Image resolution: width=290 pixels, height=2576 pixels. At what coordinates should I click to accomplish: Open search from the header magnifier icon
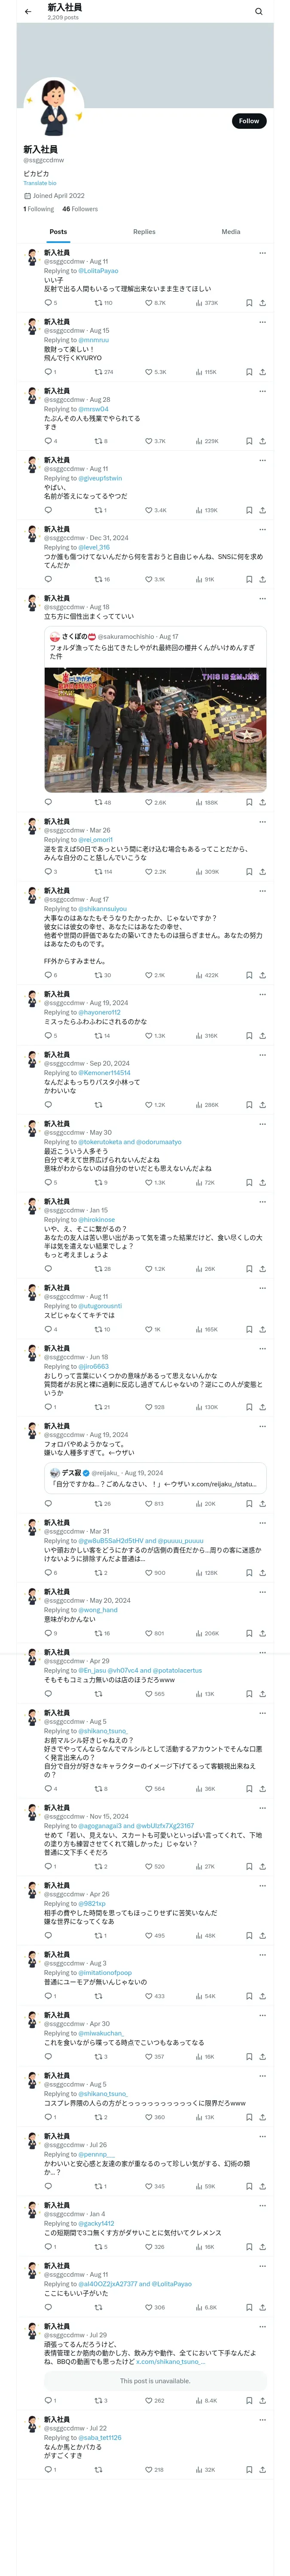coord(258,12)
